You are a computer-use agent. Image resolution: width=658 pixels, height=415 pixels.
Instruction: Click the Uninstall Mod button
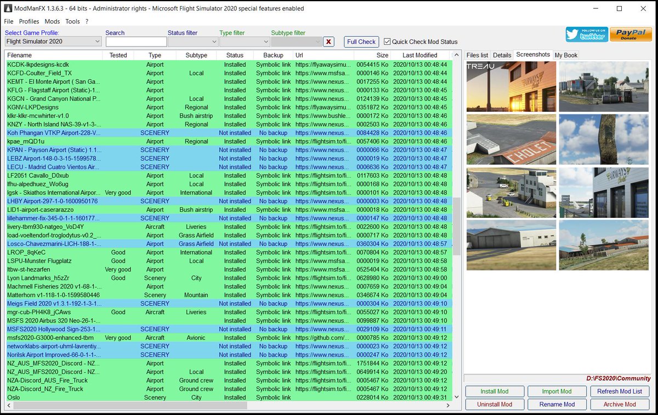(x=495, y=405)
